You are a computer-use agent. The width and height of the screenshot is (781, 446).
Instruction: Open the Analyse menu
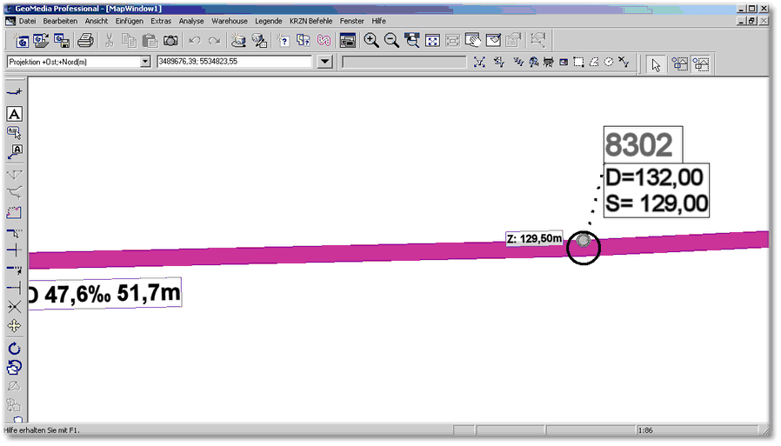click(191, 20)
